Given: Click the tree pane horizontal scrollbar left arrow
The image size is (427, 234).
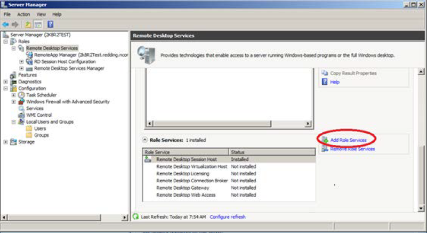Looking at the screenshot, I should (4, 217).
